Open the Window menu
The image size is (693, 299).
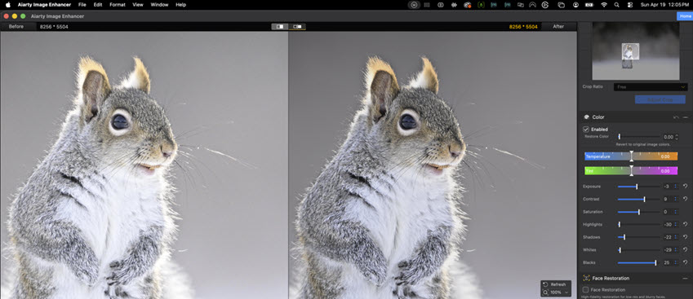point(159,5)
